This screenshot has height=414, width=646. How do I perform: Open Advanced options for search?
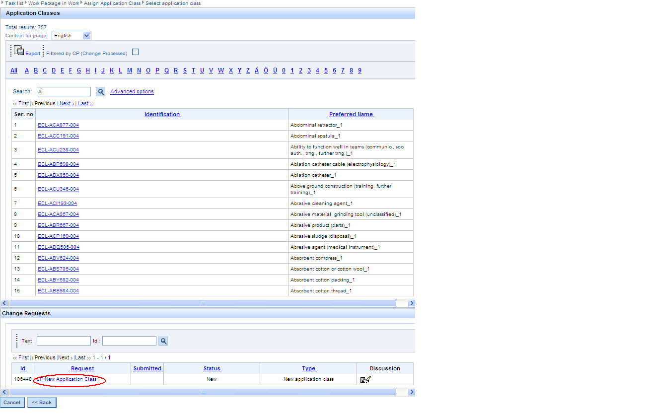pyautogui.click(x=132, y=92)
